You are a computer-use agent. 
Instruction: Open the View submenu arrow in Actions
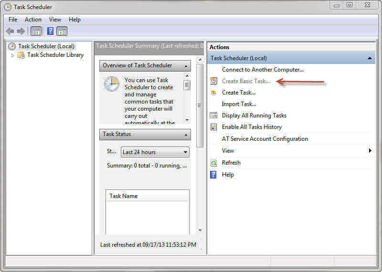coord(370,150)
